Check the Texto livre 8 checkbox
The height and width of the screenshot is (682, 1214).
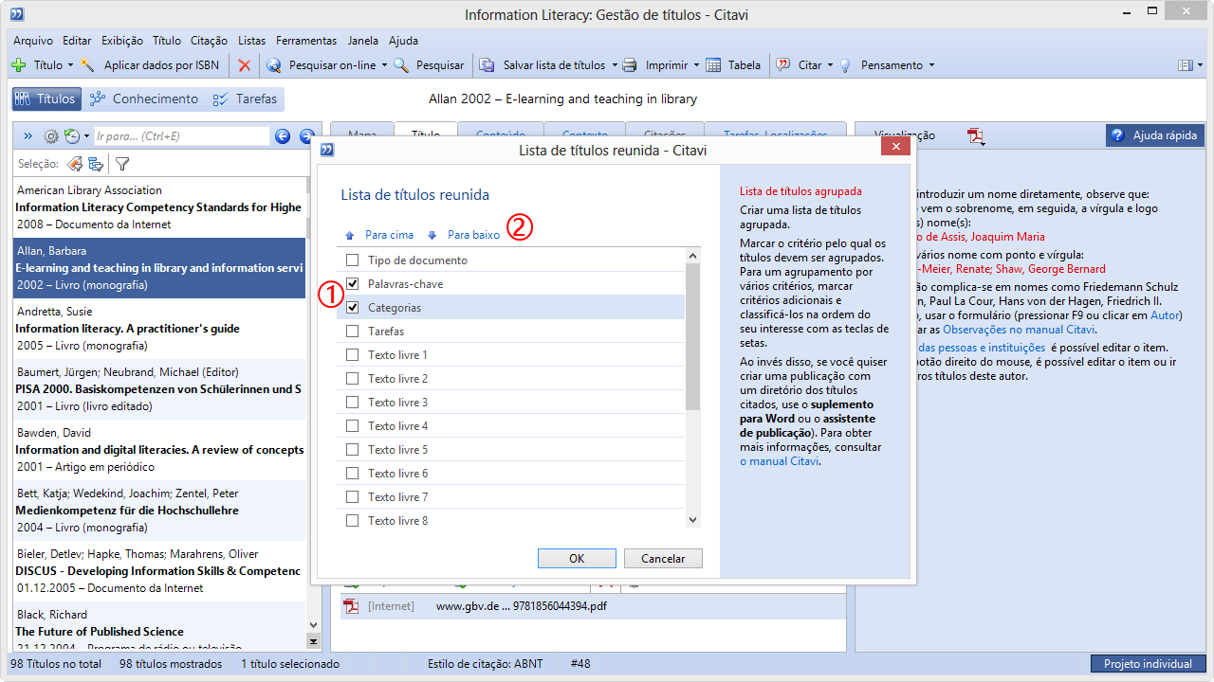[x=352, y=521]
